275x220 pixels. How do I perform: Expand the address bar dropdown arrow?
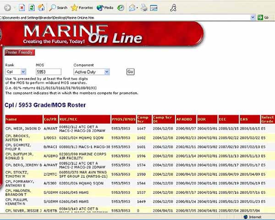point(253,17)
